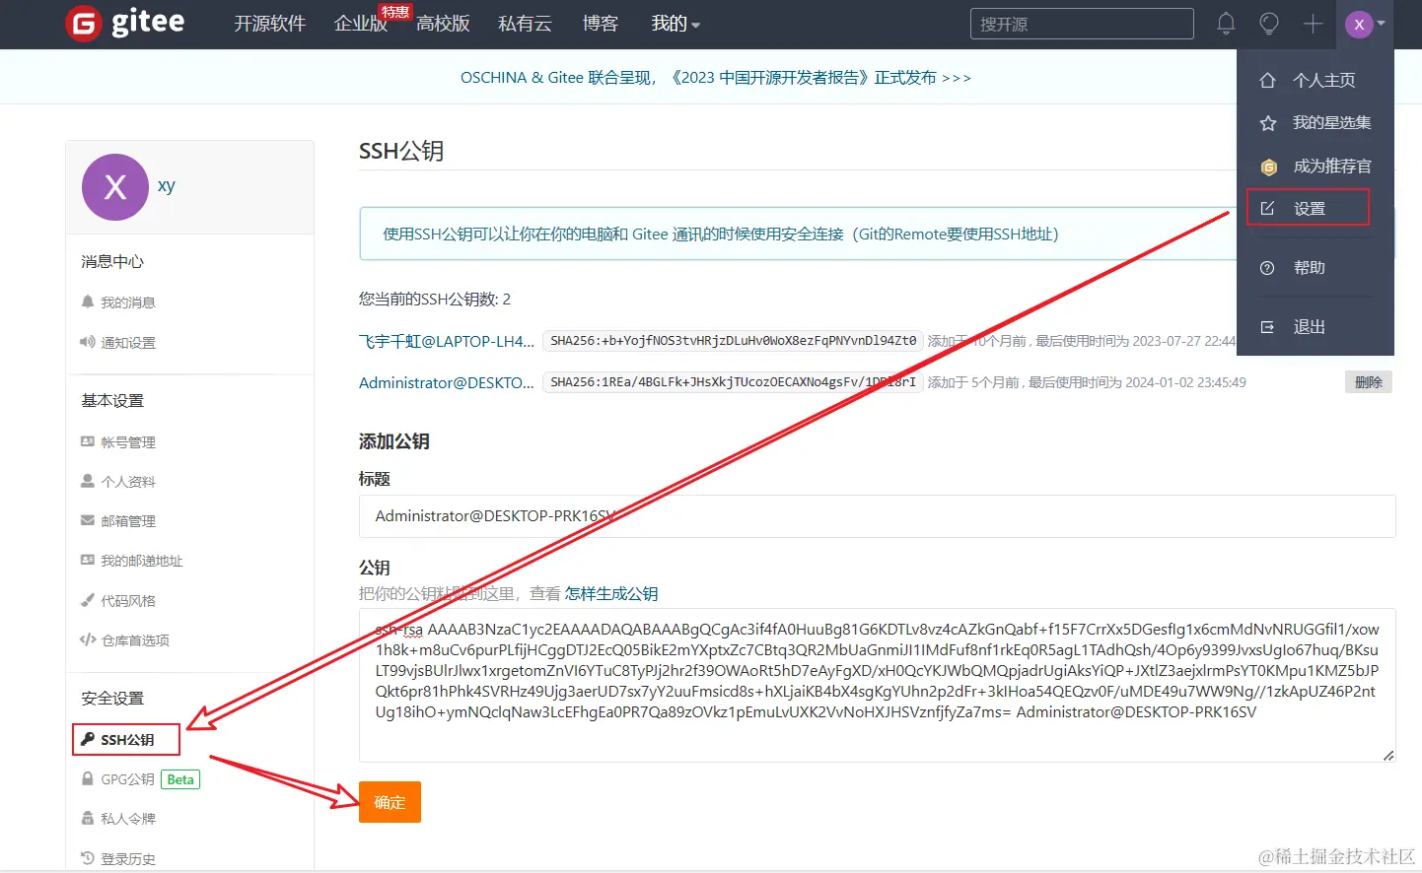Click the key icon beside SSH公钥
The width and height of the screenshot is (1422, 873).
(88, 739)
